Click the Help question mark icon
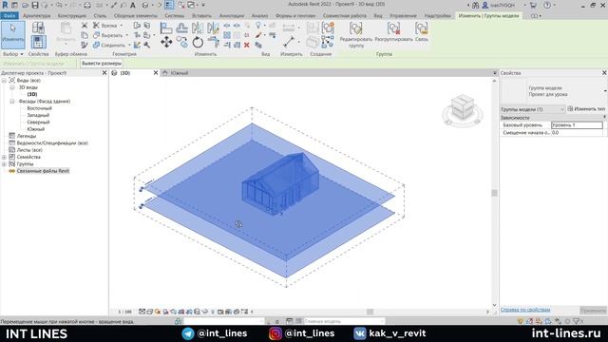The width and height of the screenshot is (608, 342). 547,5
